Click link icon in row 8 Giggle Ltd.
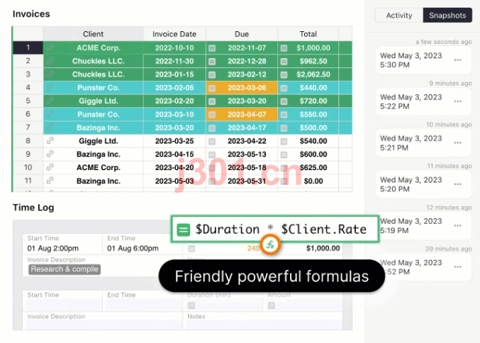This screenshot has width=480, height=343. click(50, 141)
